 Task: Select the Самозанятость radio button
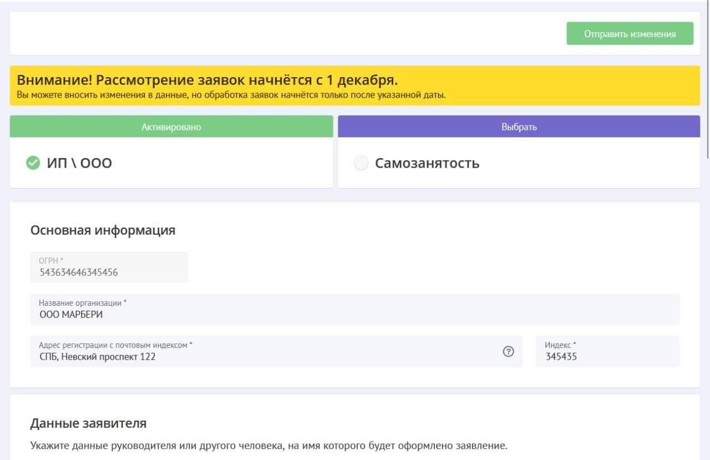pyautogui.click(x=361, y=163)
